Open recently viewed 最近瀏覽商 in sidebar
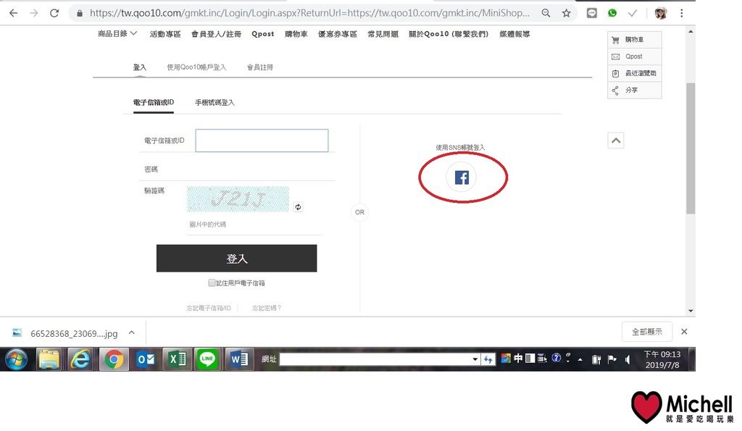The image size is (742, 431). tap(634, 73)
